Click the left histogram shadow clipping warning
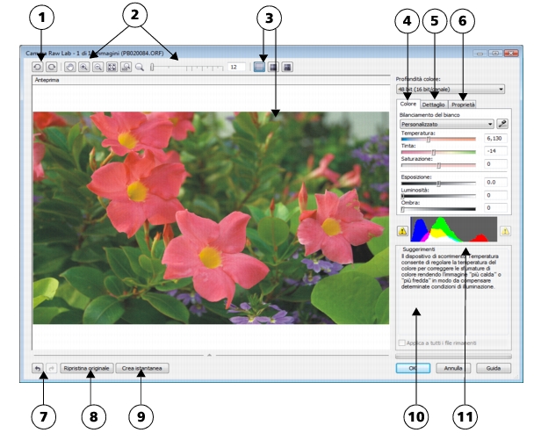The image size is (541, 440). point(403,232)
